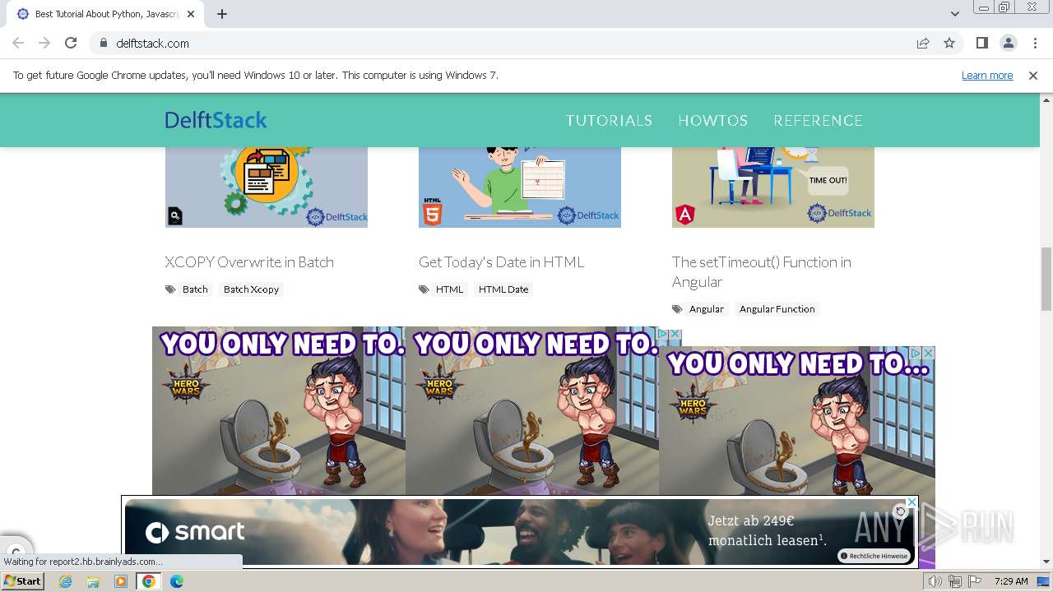
Task: Open XCOPY Overwrite in Batch article
Action: pyautogui.click(x=249, y=261)
